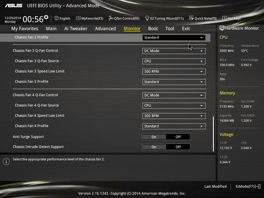Open Chassis Fan 3 Q-Fan Source dropdown

click(x=174, y=61)
